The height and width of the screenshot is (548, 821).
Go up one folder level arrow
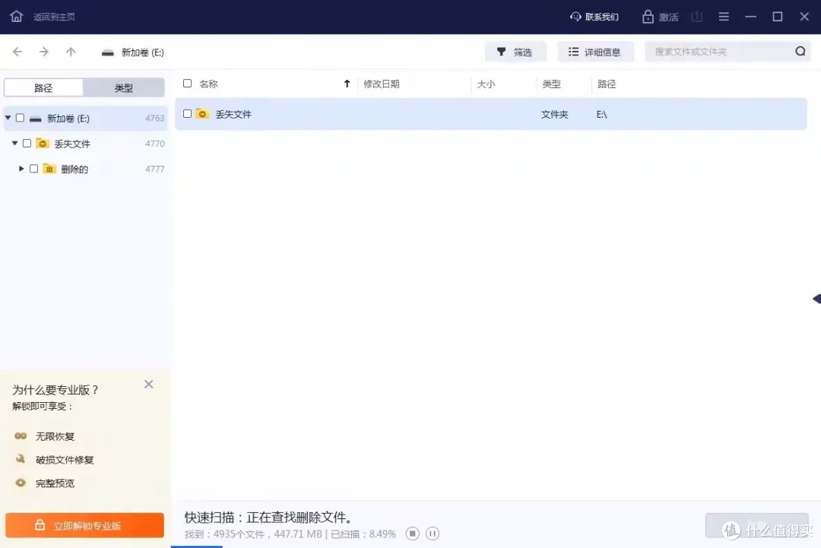tap(71, 52)
